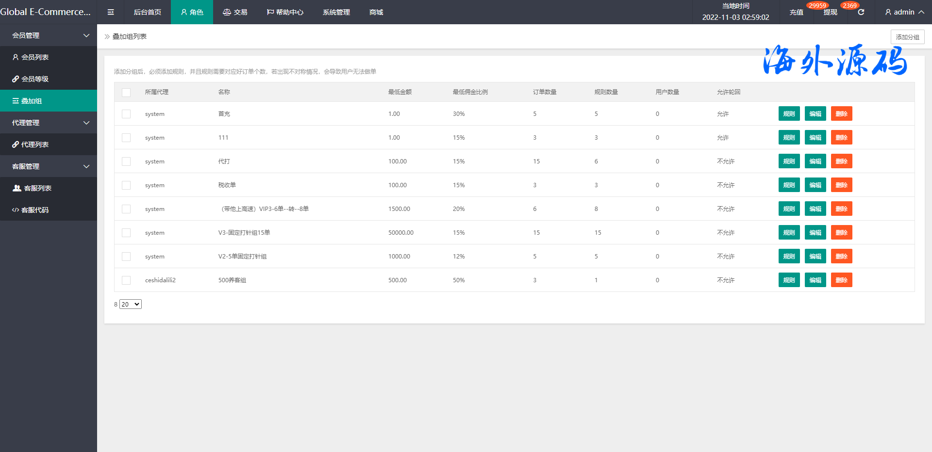Click the 添加分组 button
Screen dimensions: 932x452
click(907, 37)
